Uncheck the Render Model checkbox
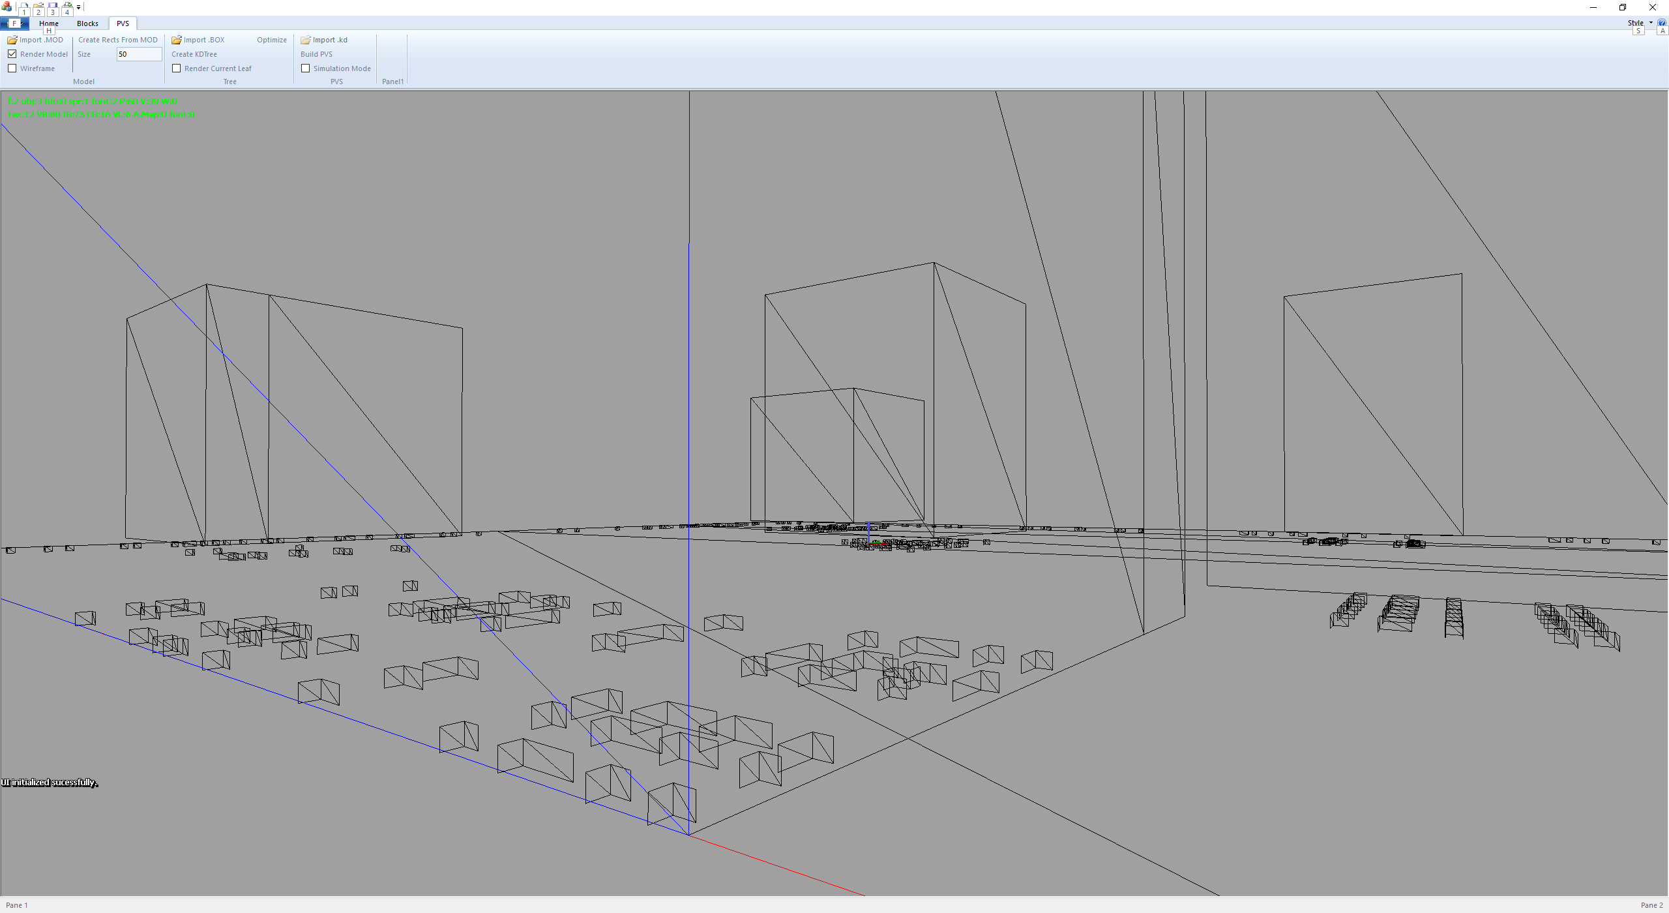 (12, 54)
